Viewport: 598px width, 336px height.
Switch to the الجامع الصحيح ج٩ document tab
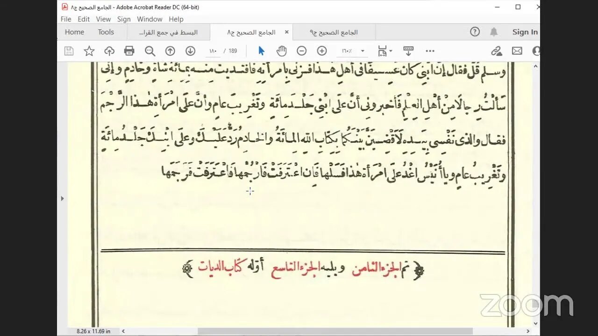tap(334, 32)
